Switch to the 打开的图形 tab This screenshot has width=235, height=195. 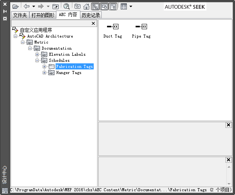click(43, 15)
